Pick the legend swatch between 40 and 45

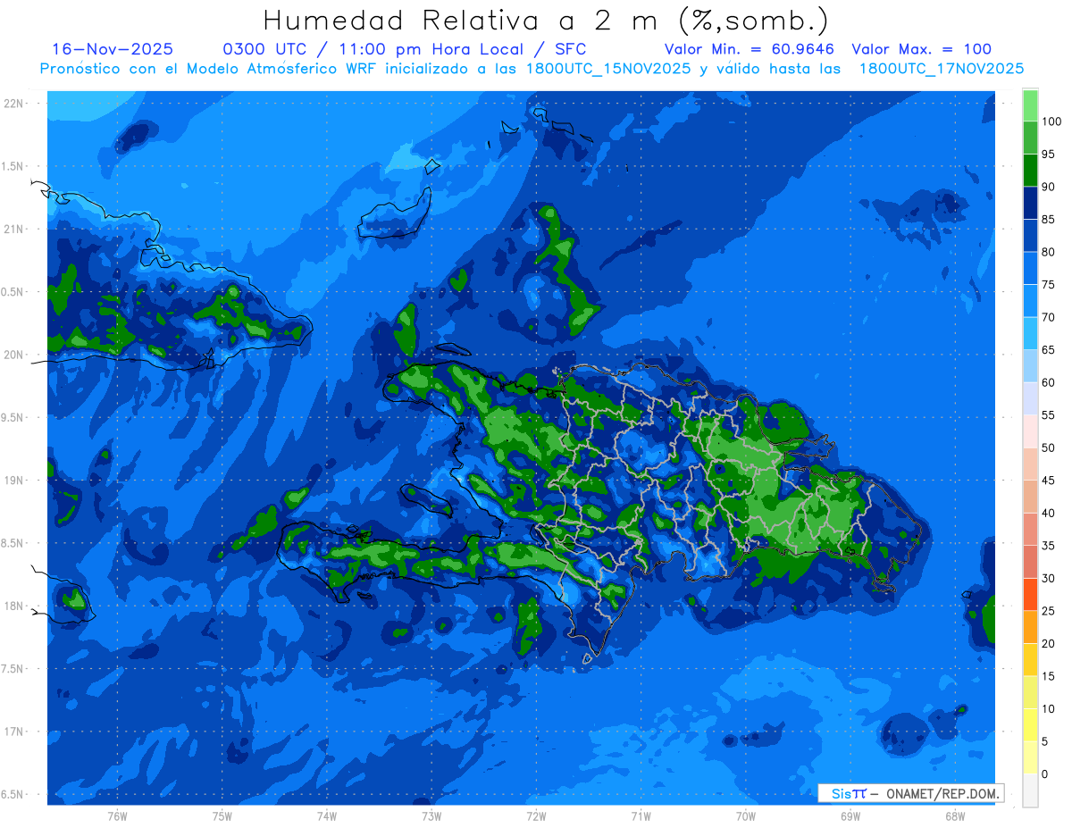point(1030,497)
